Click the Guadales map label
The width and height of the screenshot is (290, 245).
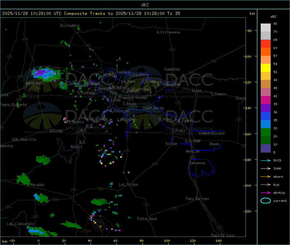click(172, 69)
